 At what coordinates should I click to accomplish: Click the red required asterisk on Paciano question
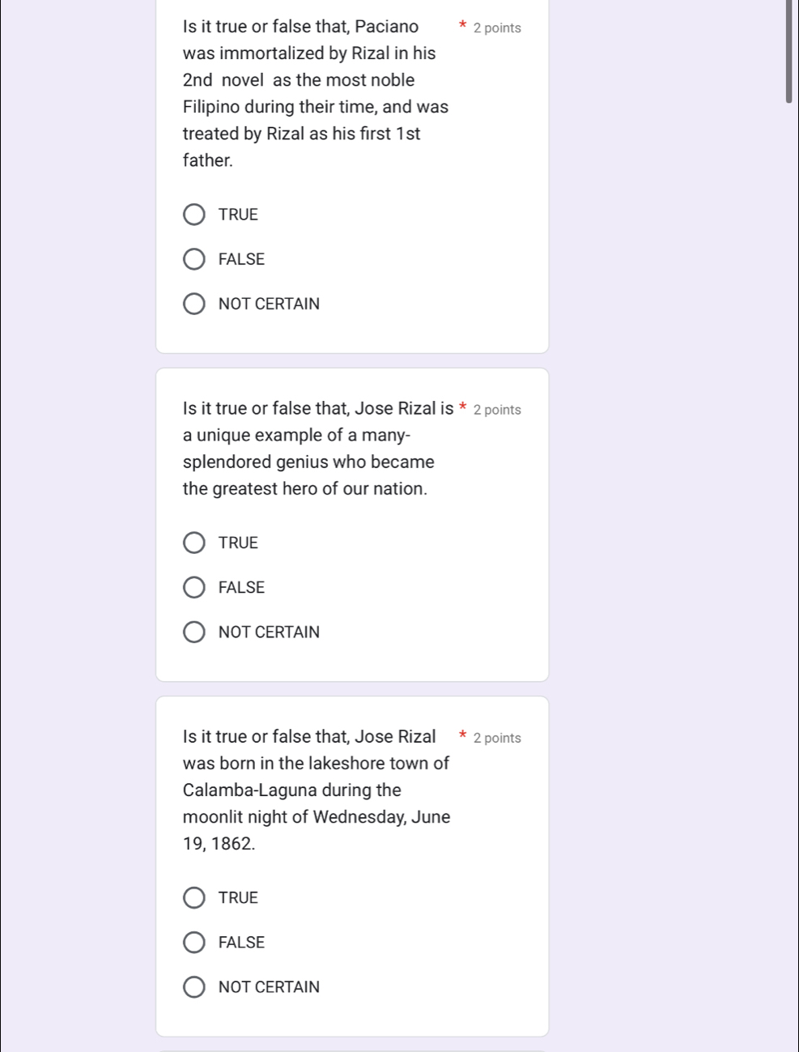tap(462, 26)
